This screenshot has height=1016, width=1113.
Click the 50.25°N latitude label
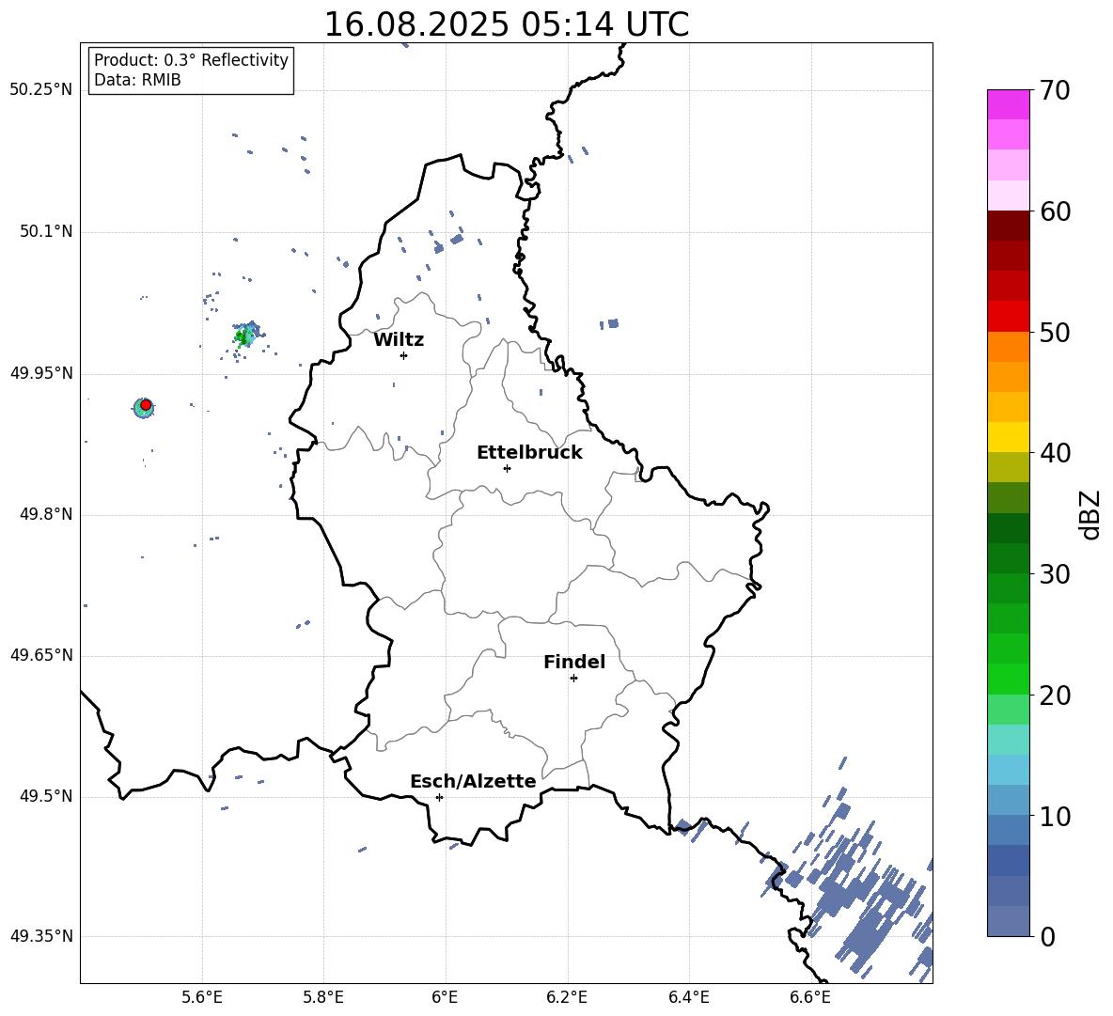click(x=41, y=90)
